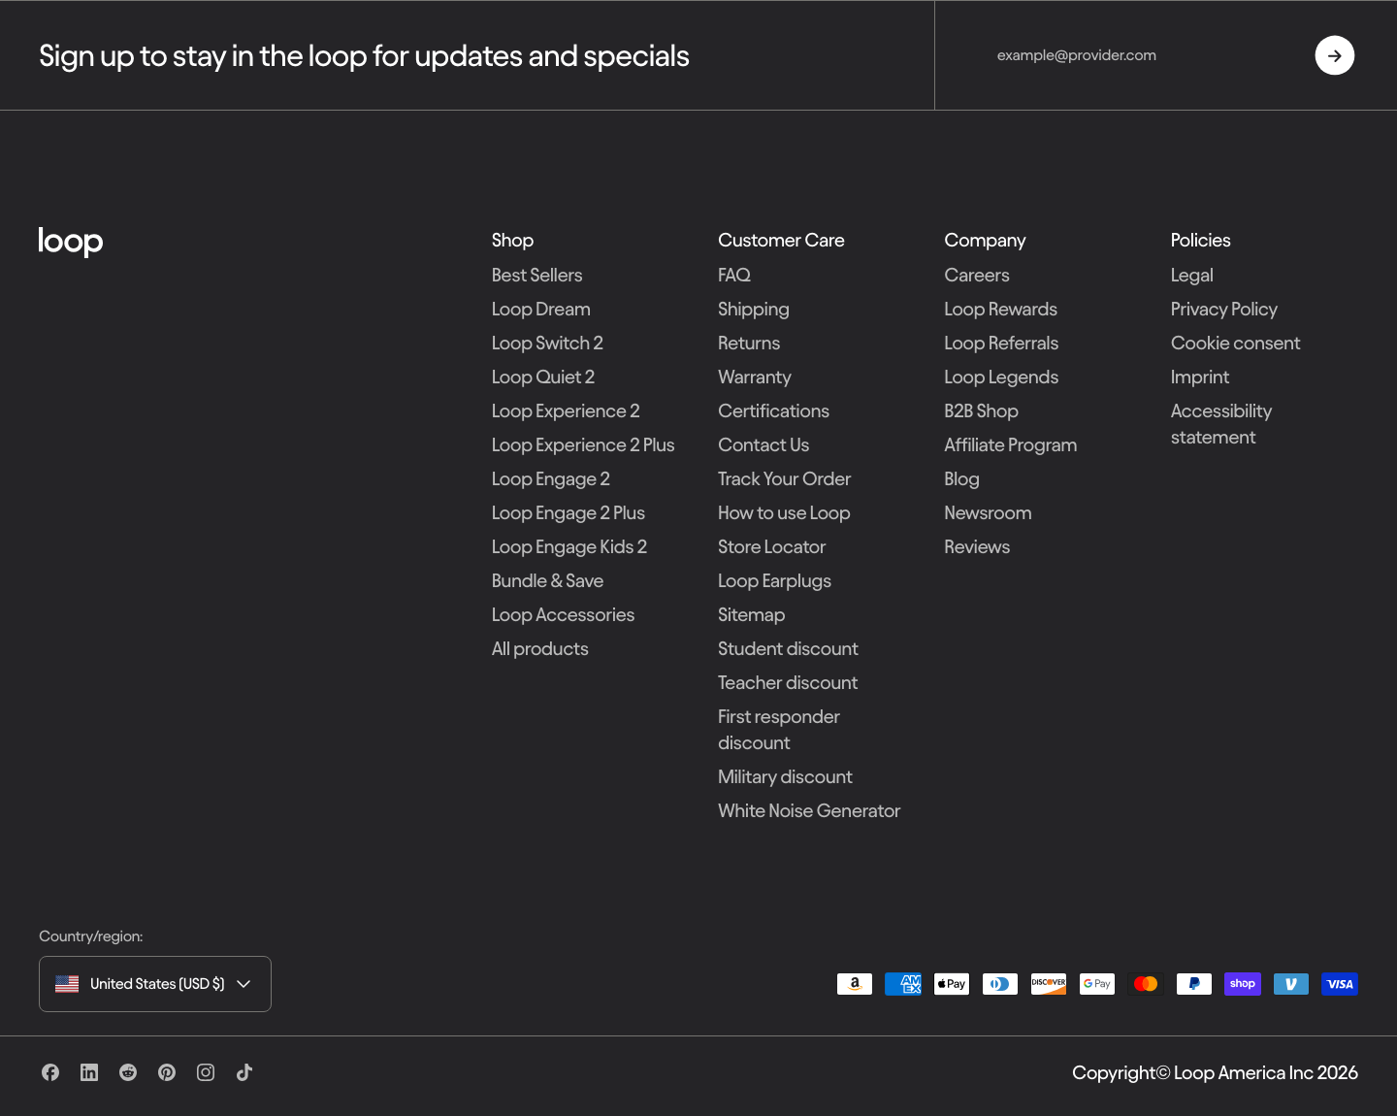Open the Shipping info link
This screenshot has height=1116, width=1397.
(x=754, y=309)
